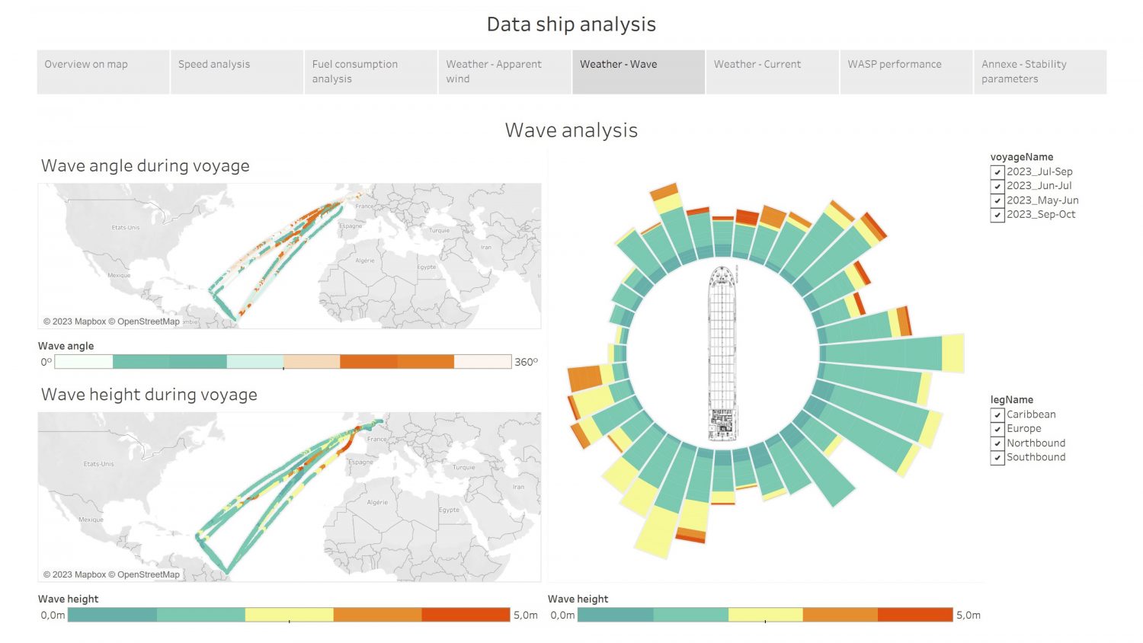The height and width of the screenshot is (643, 1143).
Task: Uncheck the 2023_Jun-Jul voyage
Action: pos(997,186)
